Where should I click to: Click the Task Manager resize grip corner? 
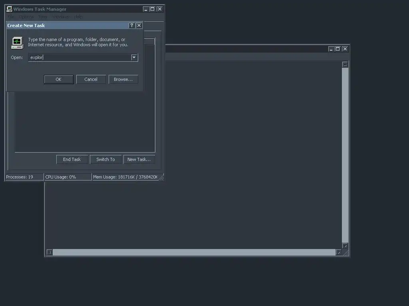click(161, 177)
